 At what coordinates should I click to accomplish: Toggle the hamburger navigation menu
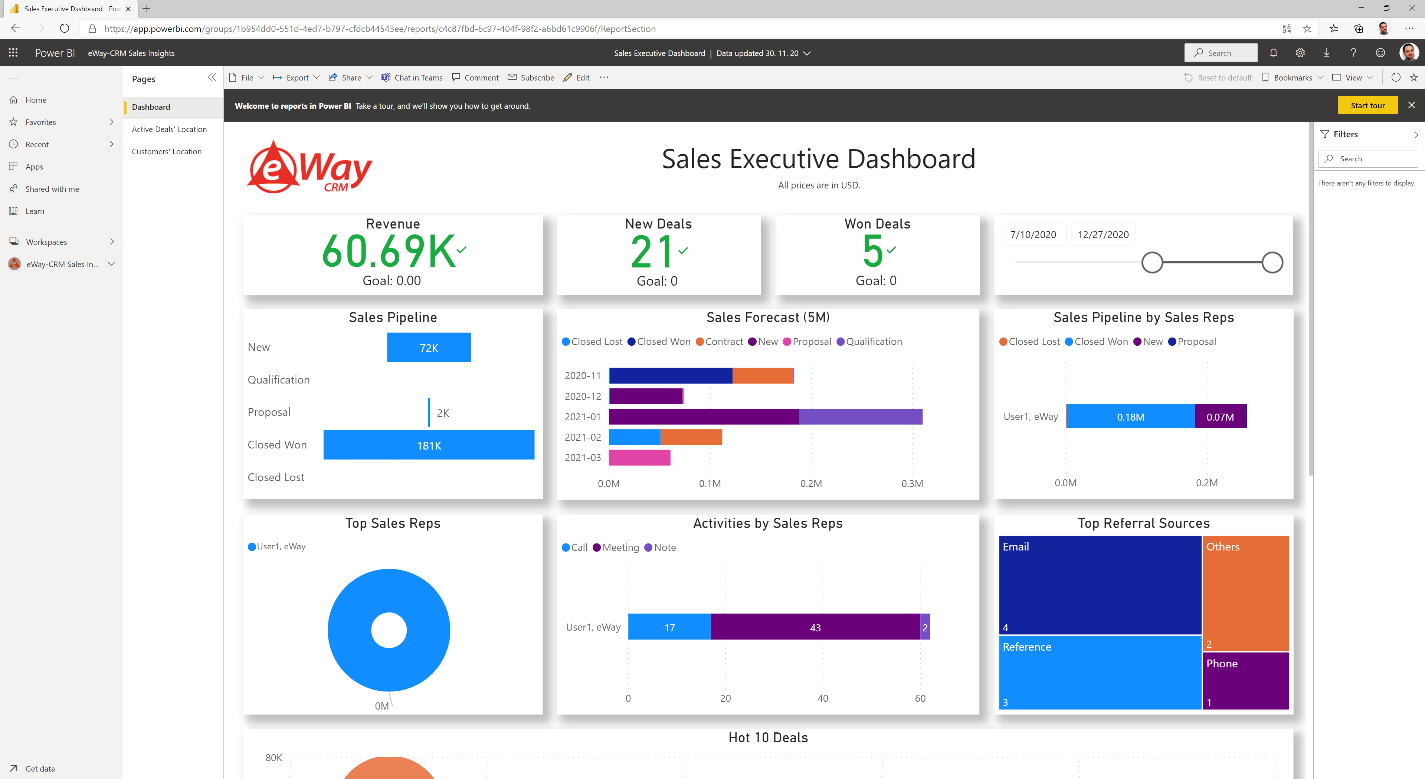click(14, 77)
